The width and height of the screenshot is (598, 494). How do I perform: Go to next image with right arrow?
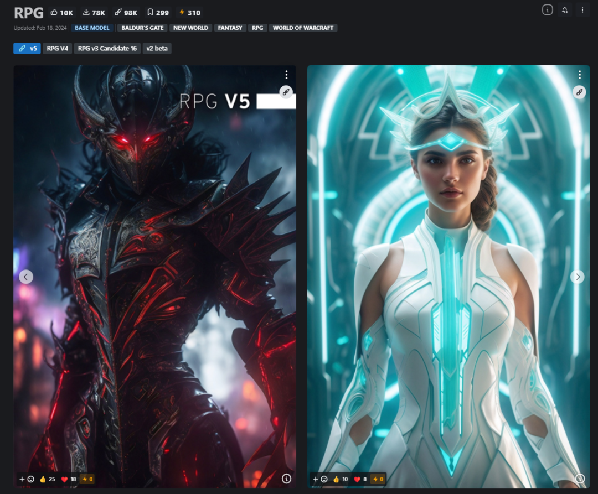click(578, 277)
